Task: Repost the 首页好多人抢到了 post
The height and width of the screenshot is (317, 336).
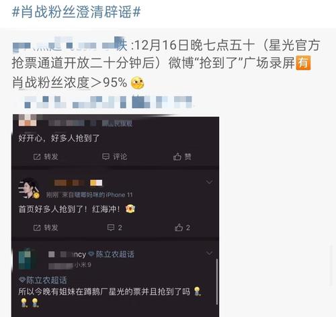Action: coord(46,228)
